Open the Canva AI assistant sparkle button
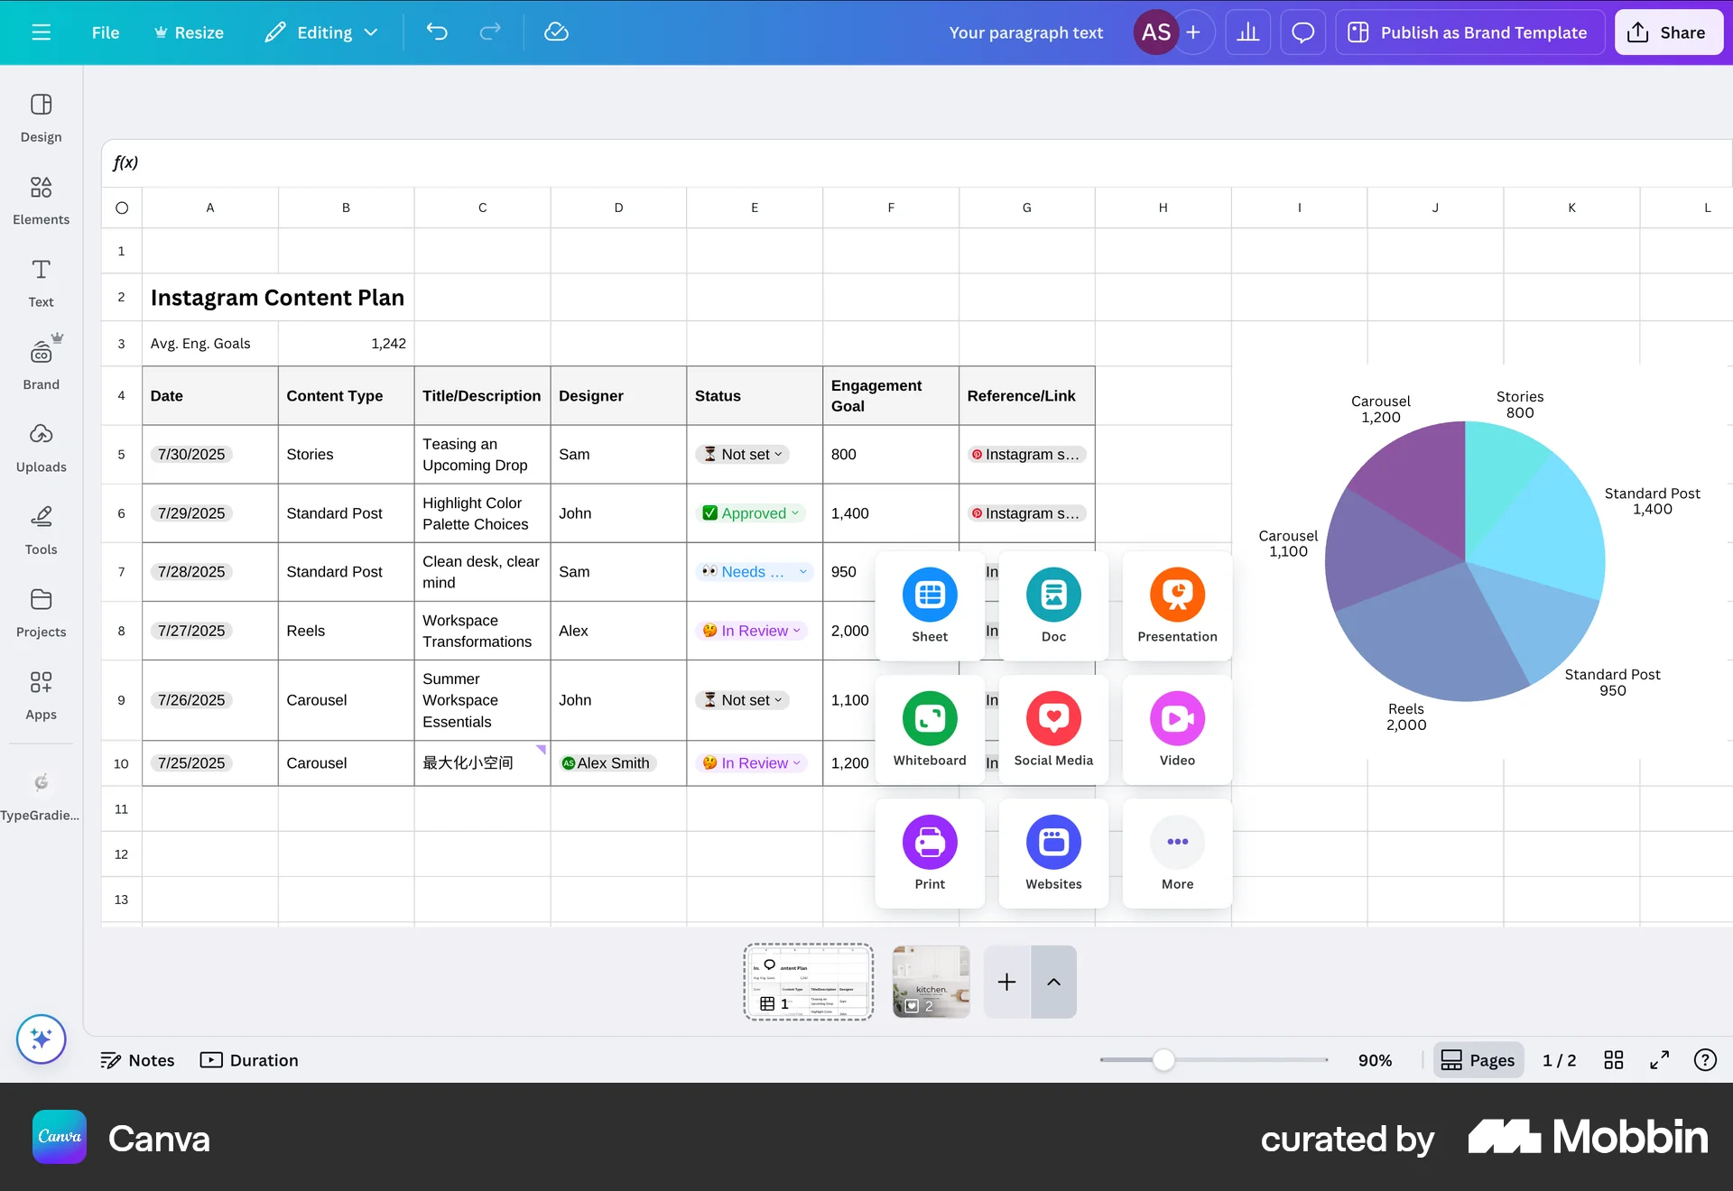 [x=41, y=1039]
